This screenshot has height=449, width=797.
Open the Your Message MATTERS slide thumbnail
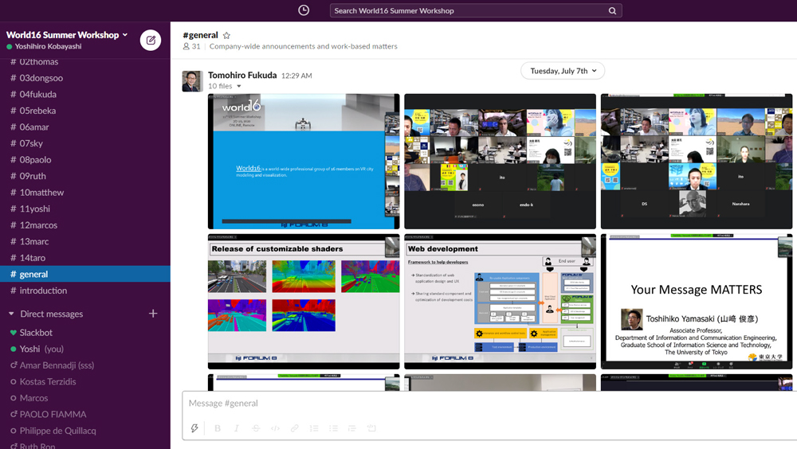[697, 302]
